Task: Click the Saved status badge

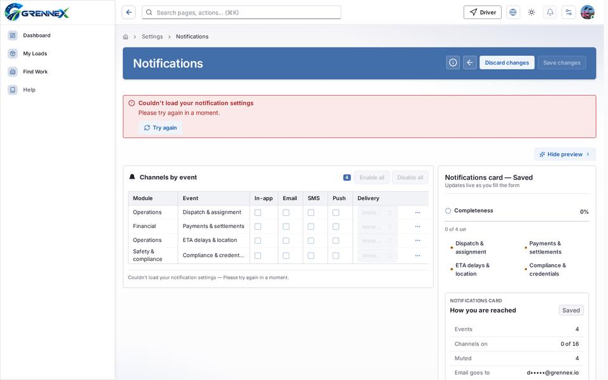Action: click(x=571, y=310)
